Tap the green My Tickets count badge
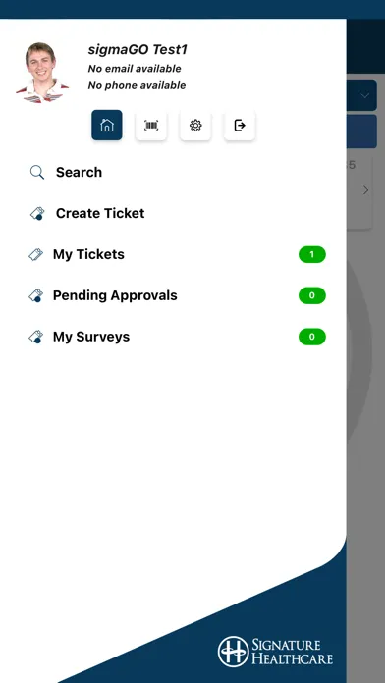This screenshot has width=385, height=683. [312, 255]
